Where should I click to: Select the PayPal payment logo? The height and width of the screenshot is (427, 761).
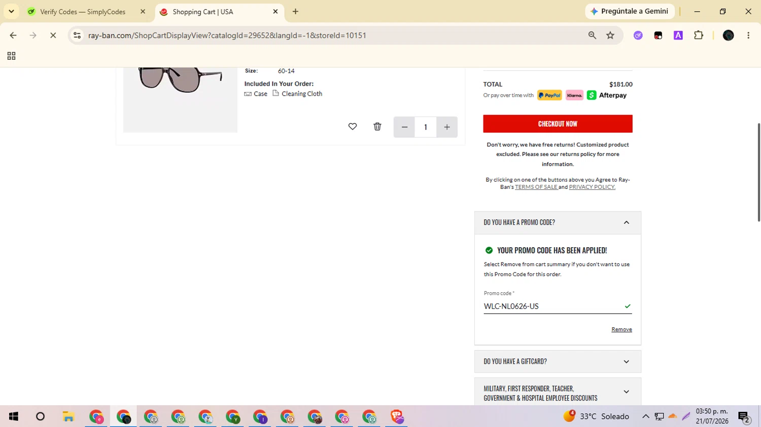point(549,95)
